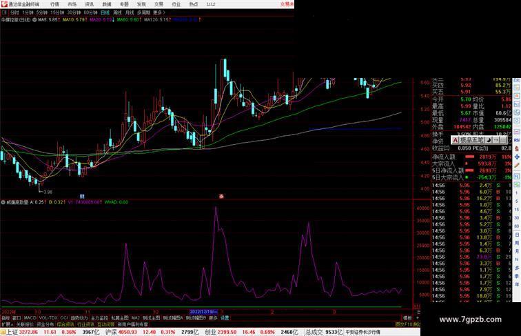Select the 窗口 tab
The image size is (521, 336).
tap(17, 318)
